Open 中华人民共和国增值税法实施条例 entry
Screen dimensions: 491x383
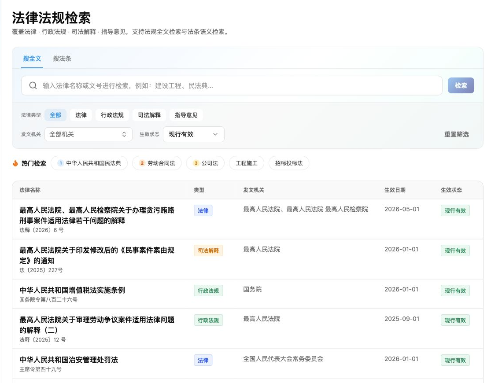point(72,290)
